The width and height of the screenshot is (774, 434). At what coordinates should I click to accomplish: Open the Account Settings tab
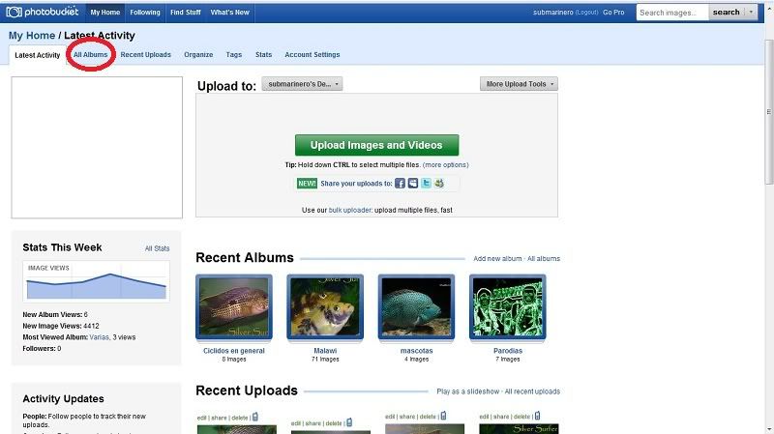point(313,55)
